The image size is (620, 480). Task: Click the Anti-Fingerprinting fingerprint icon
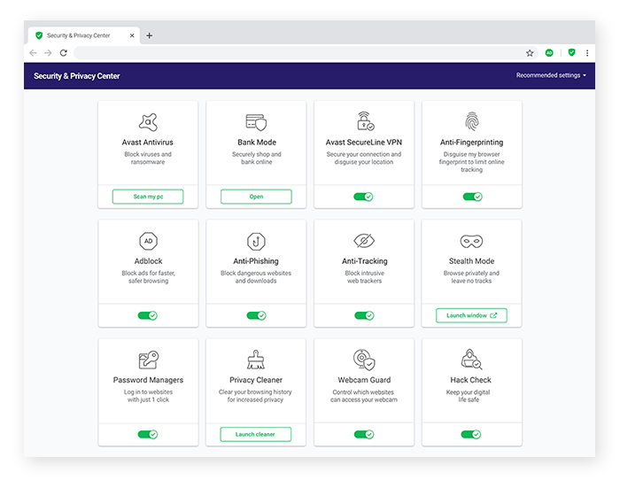coord(471,121)
